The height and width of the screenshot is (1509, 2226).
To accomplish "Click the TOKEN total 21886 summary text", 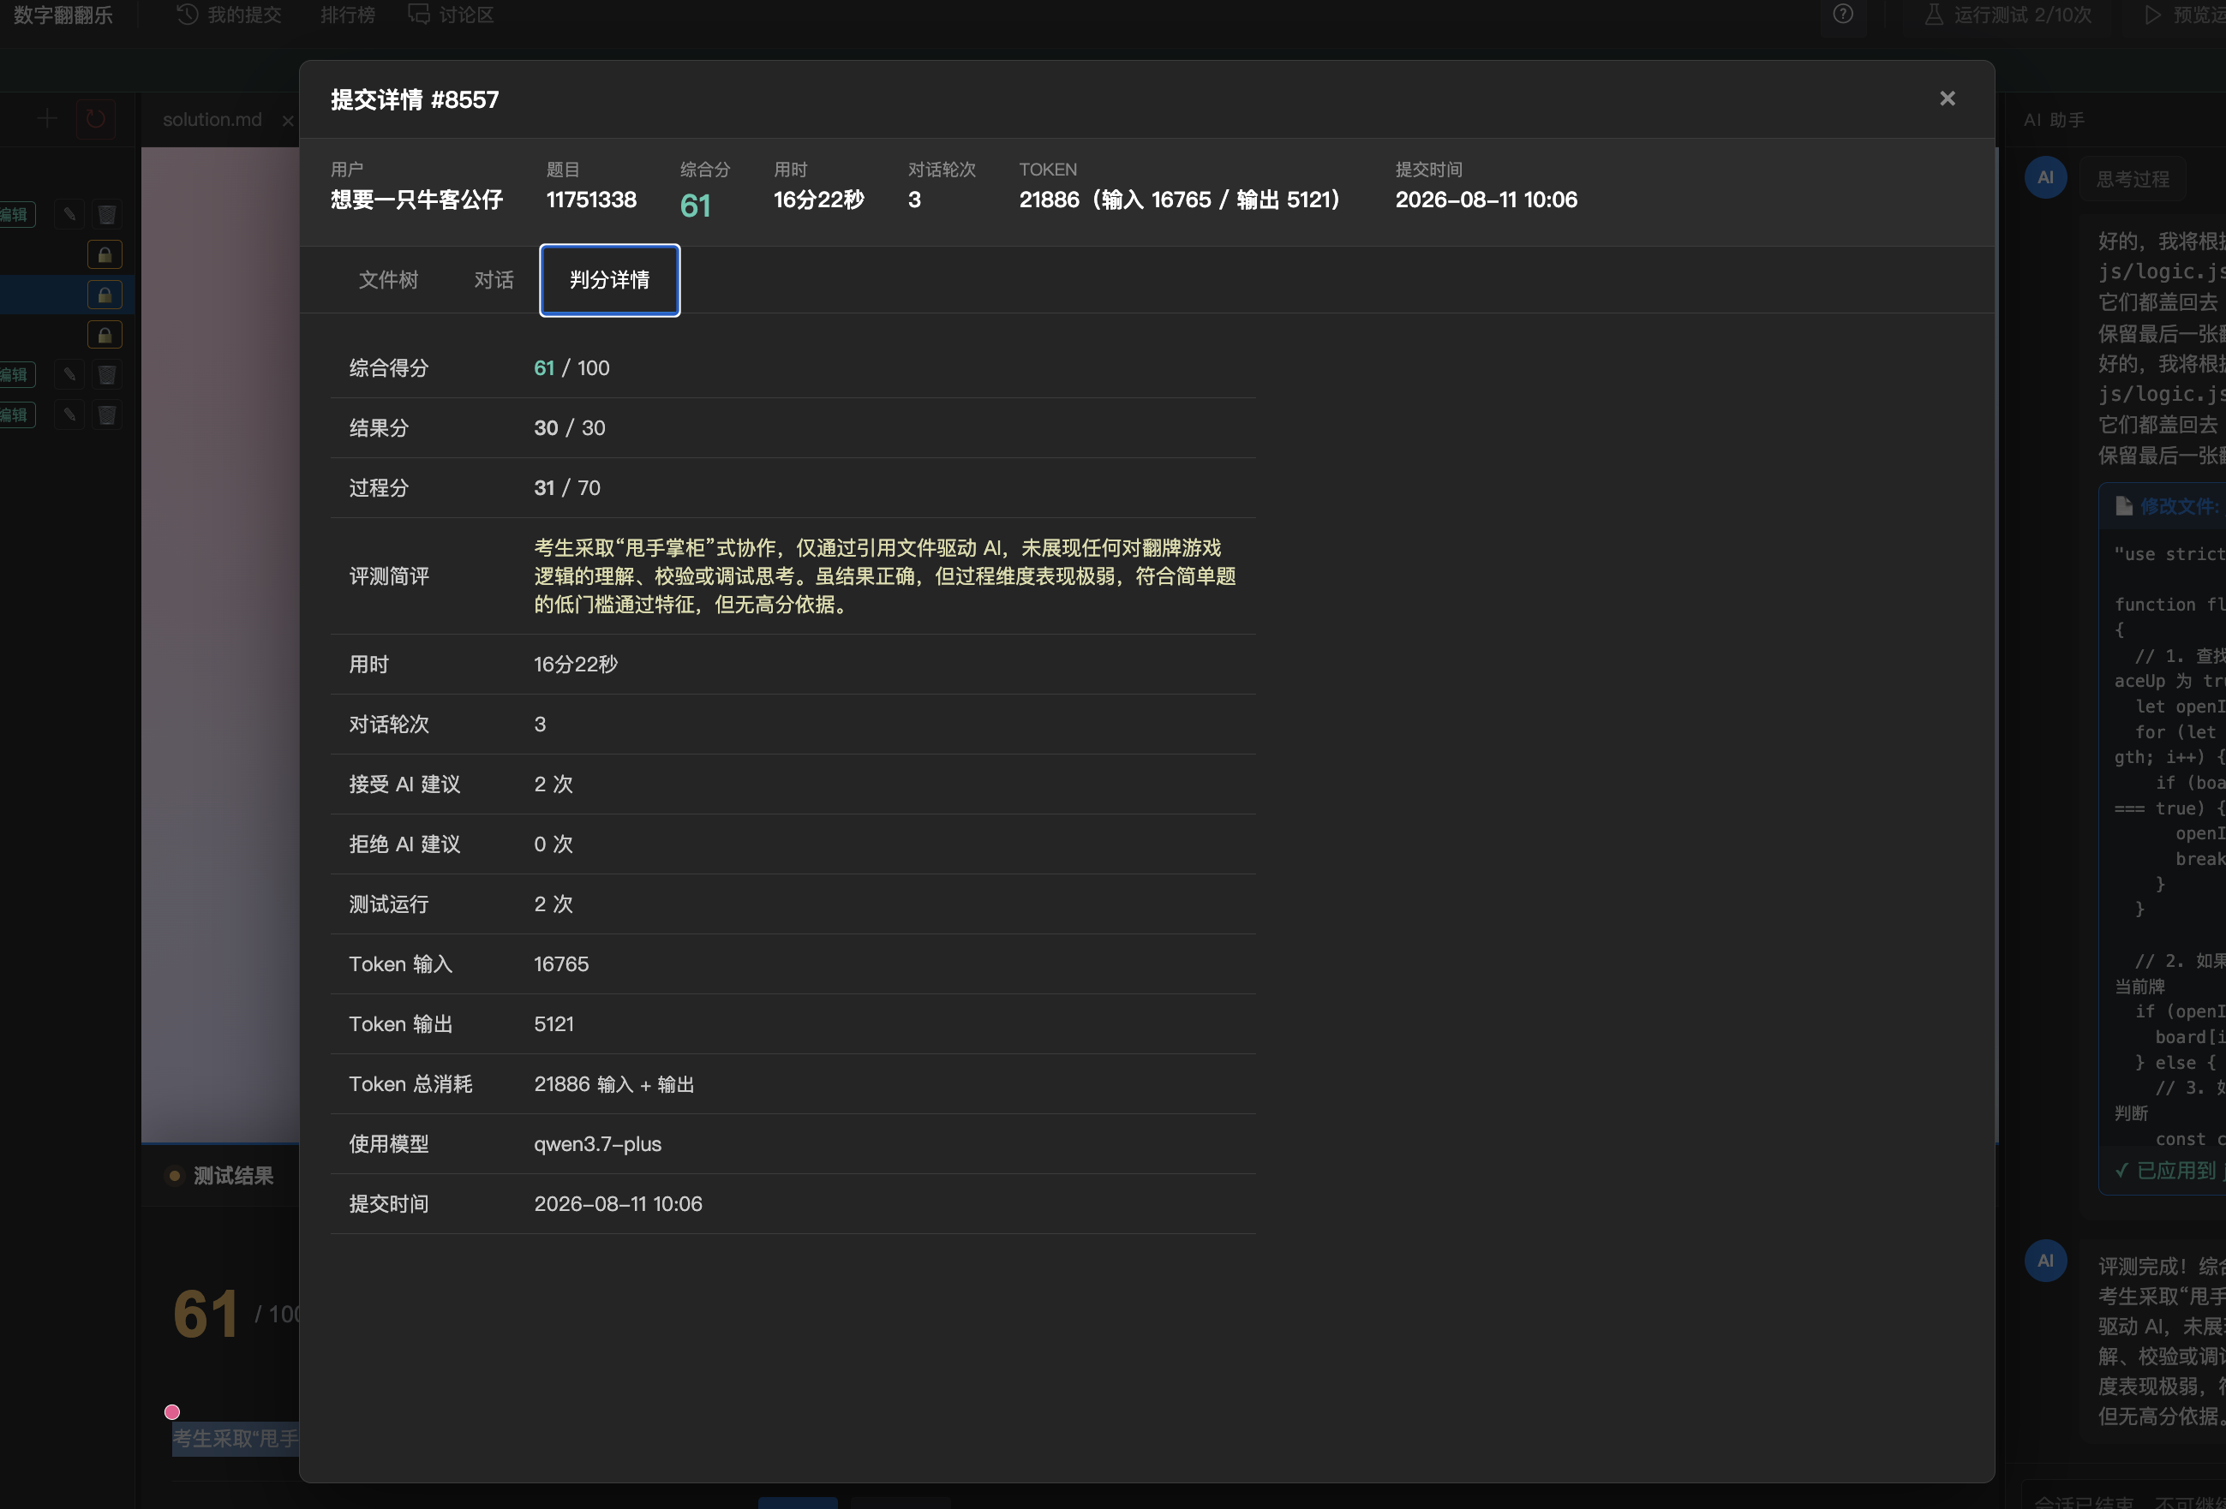I will [1178, 200].
